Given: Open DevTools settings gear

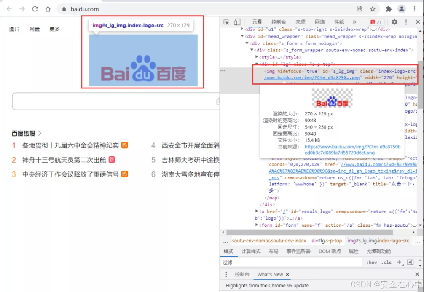Looking at the screenshot, I should (394, 22).
